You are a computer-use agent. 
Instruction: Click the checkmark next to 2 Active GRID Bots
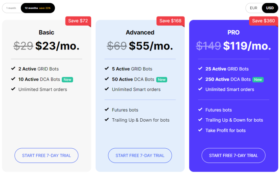13,69
